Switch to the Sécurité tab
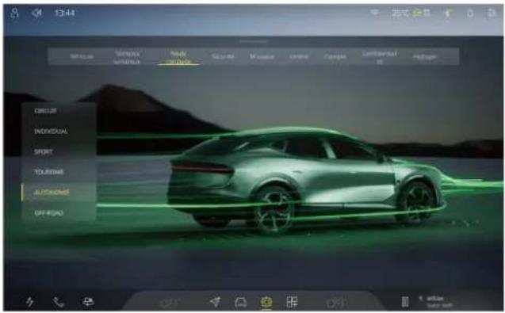The image size is (505, 313). click(223, 56)
